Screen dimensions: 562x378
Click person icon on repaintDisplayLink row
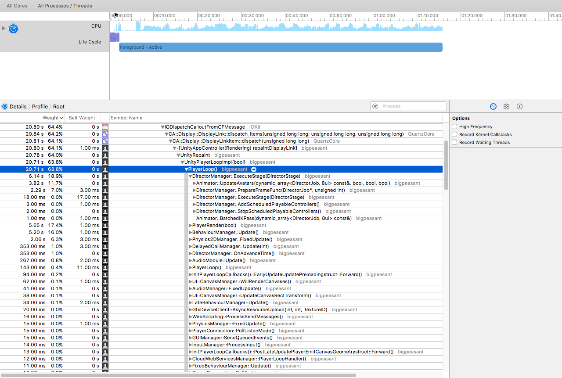(105, 148)
